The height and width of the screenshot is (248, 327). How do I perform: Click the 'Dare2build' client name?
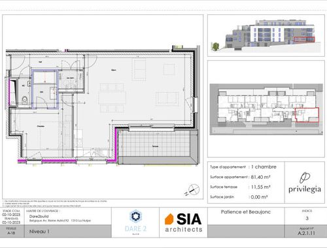coord(39,217)
